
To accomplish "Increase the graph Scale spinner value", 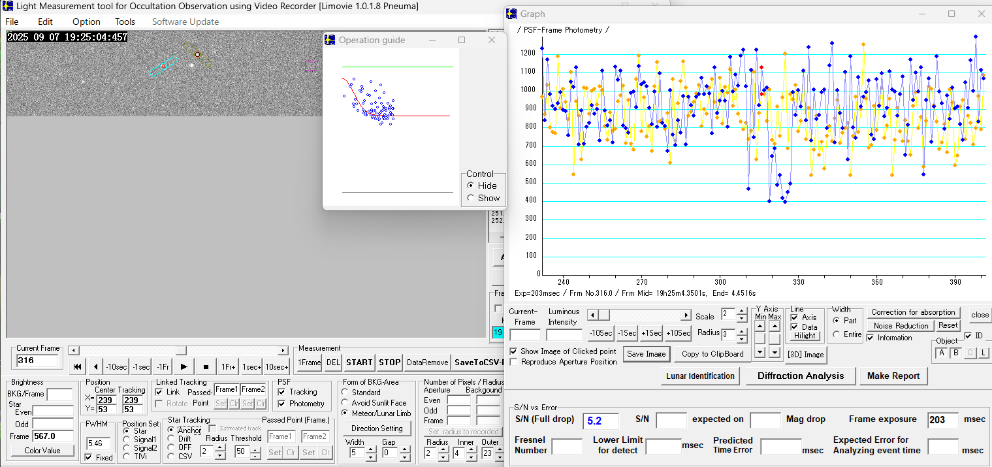I will (741, 312).
